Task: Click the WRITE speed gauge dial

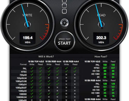Action: coord(28,25)
